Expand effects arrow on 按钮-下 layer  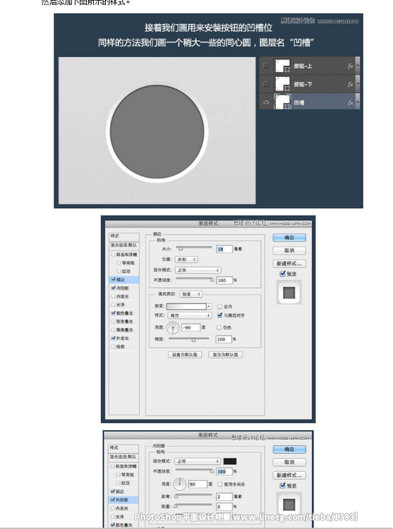click(358, 84)
